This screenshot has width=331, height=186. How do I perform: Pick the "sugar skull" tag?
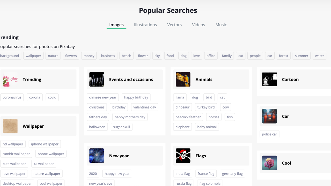[121, 127]
